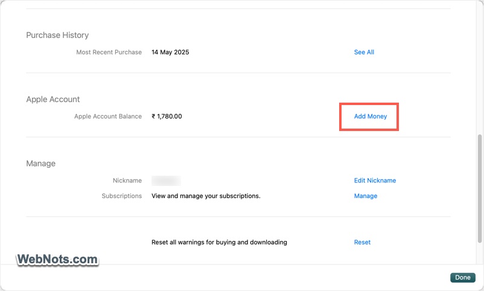484x291 pixels.
Task: Click Reset link for buying warnings
Action: point(362,242)
